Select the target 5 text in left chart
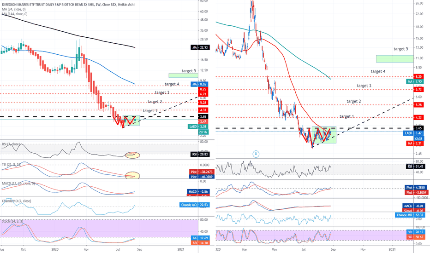 click(189, 71)
